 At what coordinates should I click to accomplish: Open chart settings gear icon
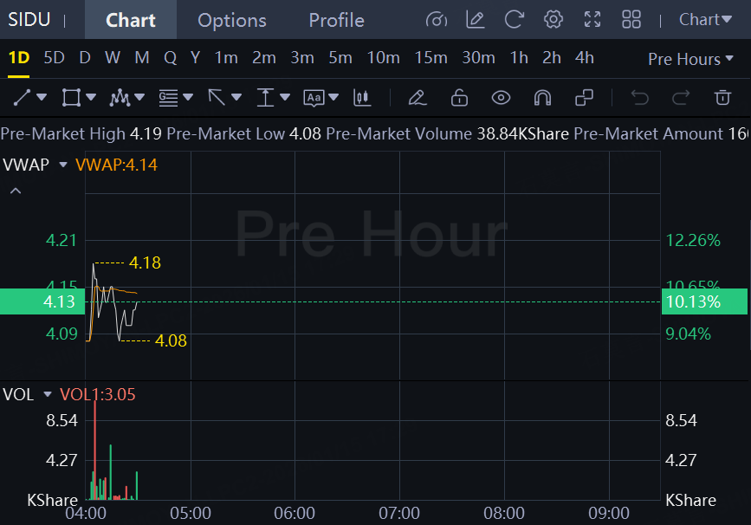554,20
